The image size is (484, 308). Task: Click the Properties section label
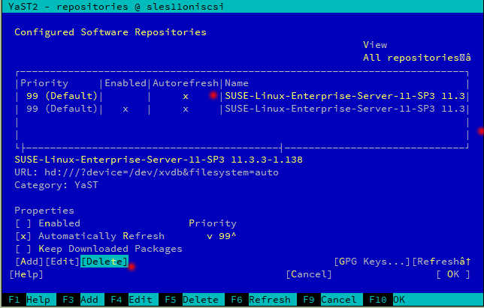pyautogui.click(x=44, y=211)
